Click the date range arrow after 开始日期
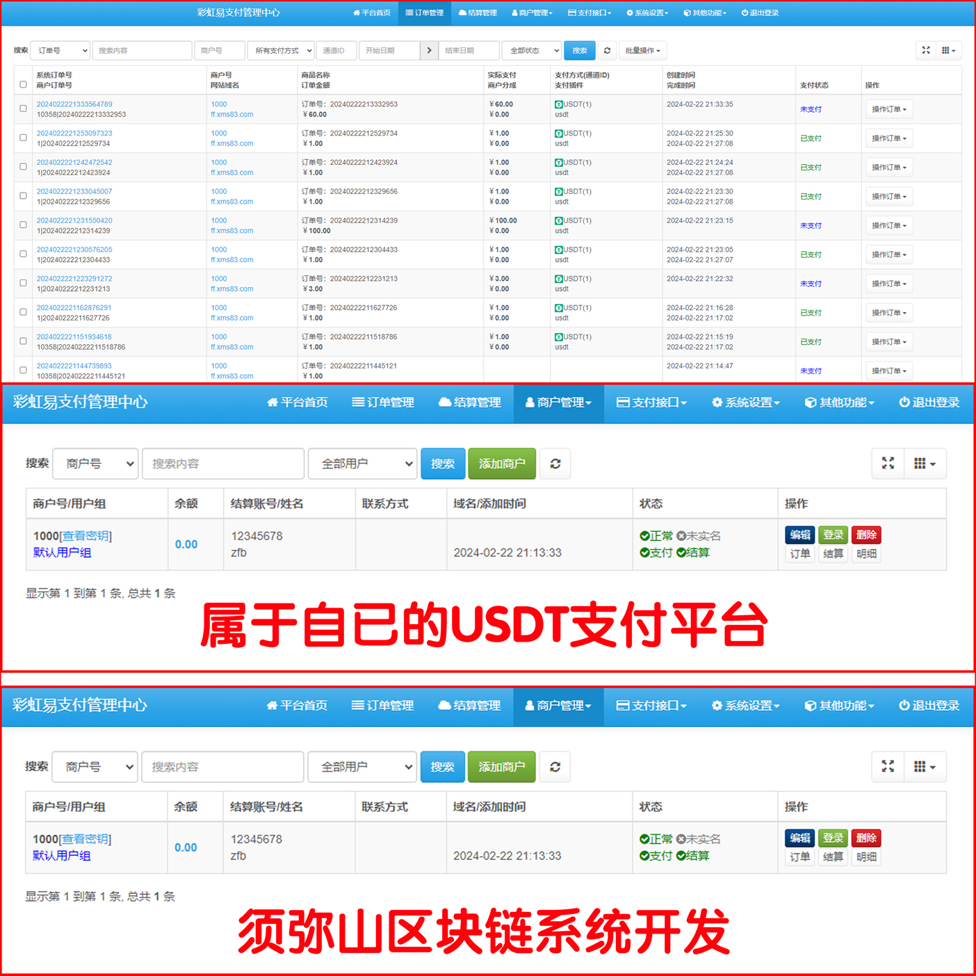 pos(429,51)
